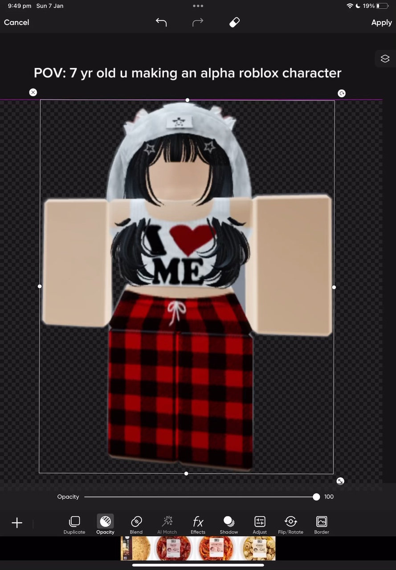Image resolution: width=396 pixels, height=570 pixels.
Task: Tap the delete X handle on sticker
Action: click(x=33, y=92)
